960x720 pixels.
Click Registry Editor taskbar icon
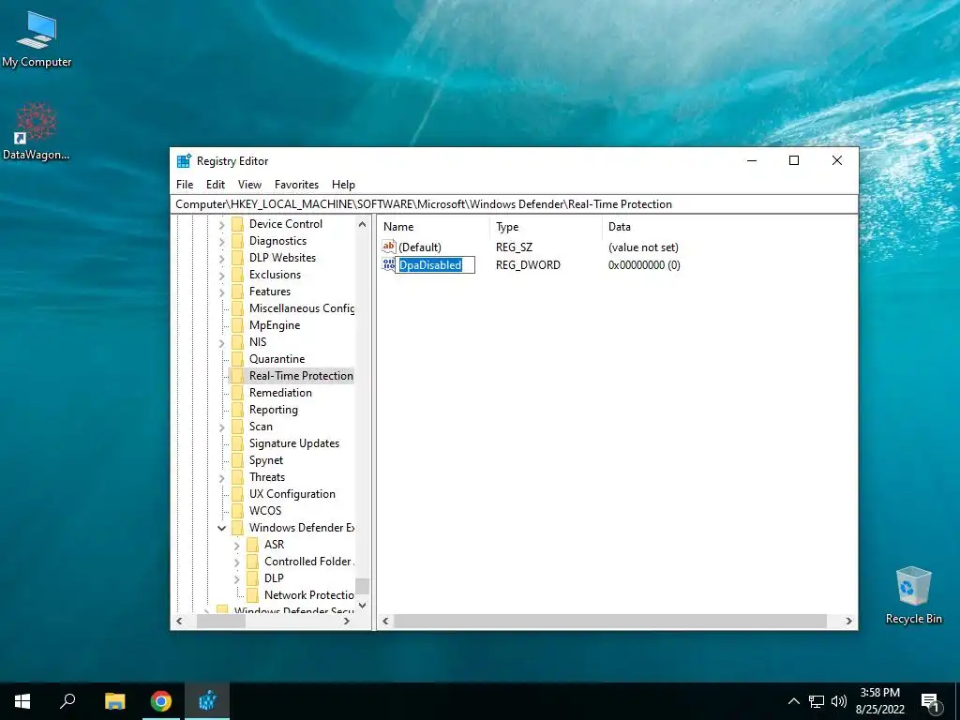point(207,701)
